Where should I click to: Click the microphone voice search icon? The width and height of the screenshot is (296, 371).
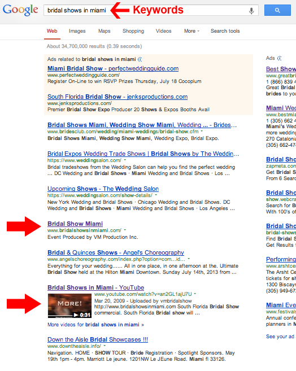coord(251,11)
